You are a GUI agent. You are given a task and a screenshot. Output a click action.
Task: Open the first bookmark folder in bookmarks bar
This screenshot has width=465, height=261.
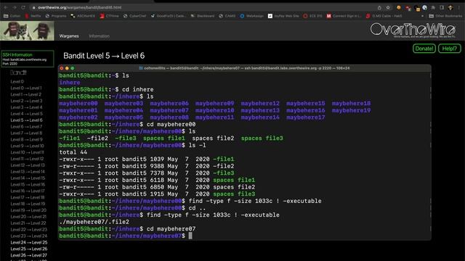[12, 16]
